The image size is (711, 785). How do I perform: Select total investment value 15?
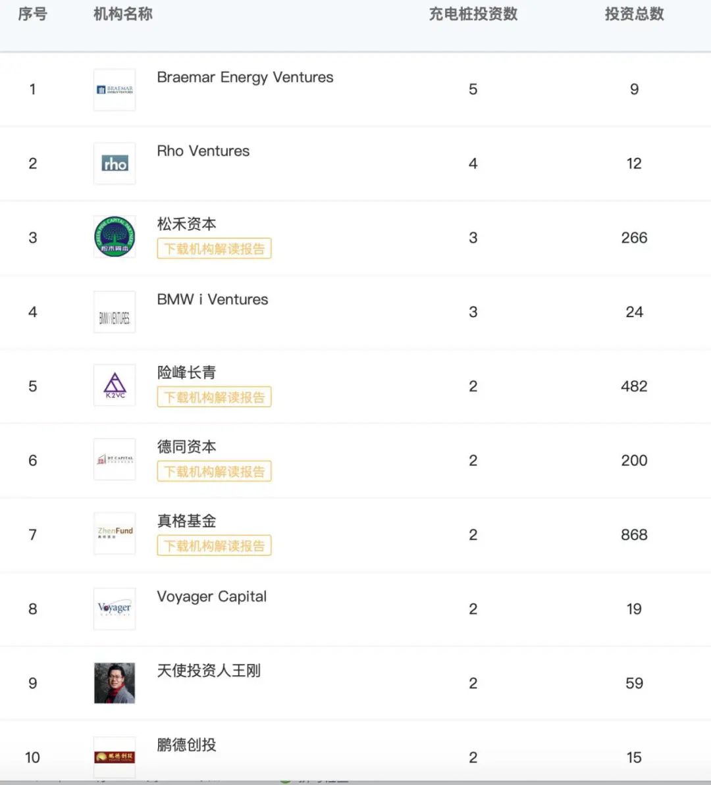tap(635, 757)
